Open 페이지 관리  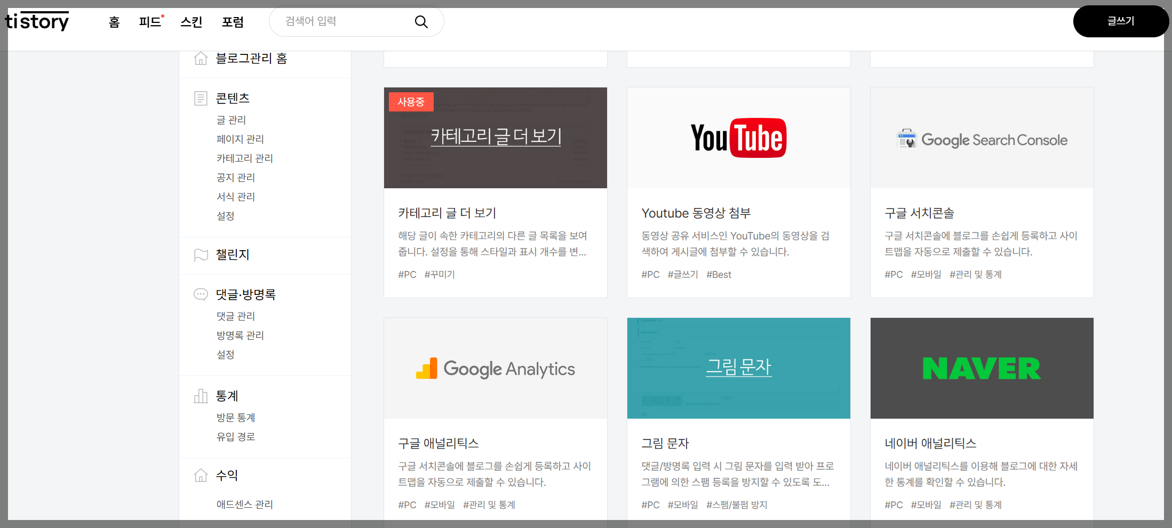pyautogui.click(x=240, y=139)
